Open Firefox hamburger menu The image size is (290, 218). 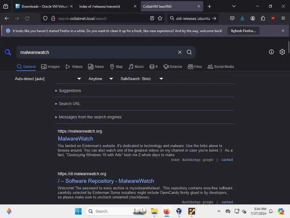pos(283,18)
